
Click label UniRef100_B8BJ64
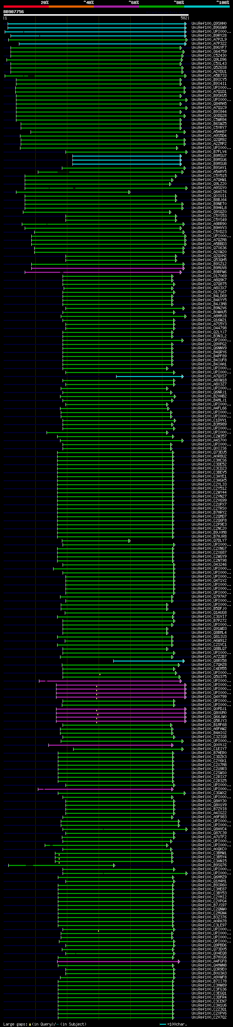[x=209, y=200]
